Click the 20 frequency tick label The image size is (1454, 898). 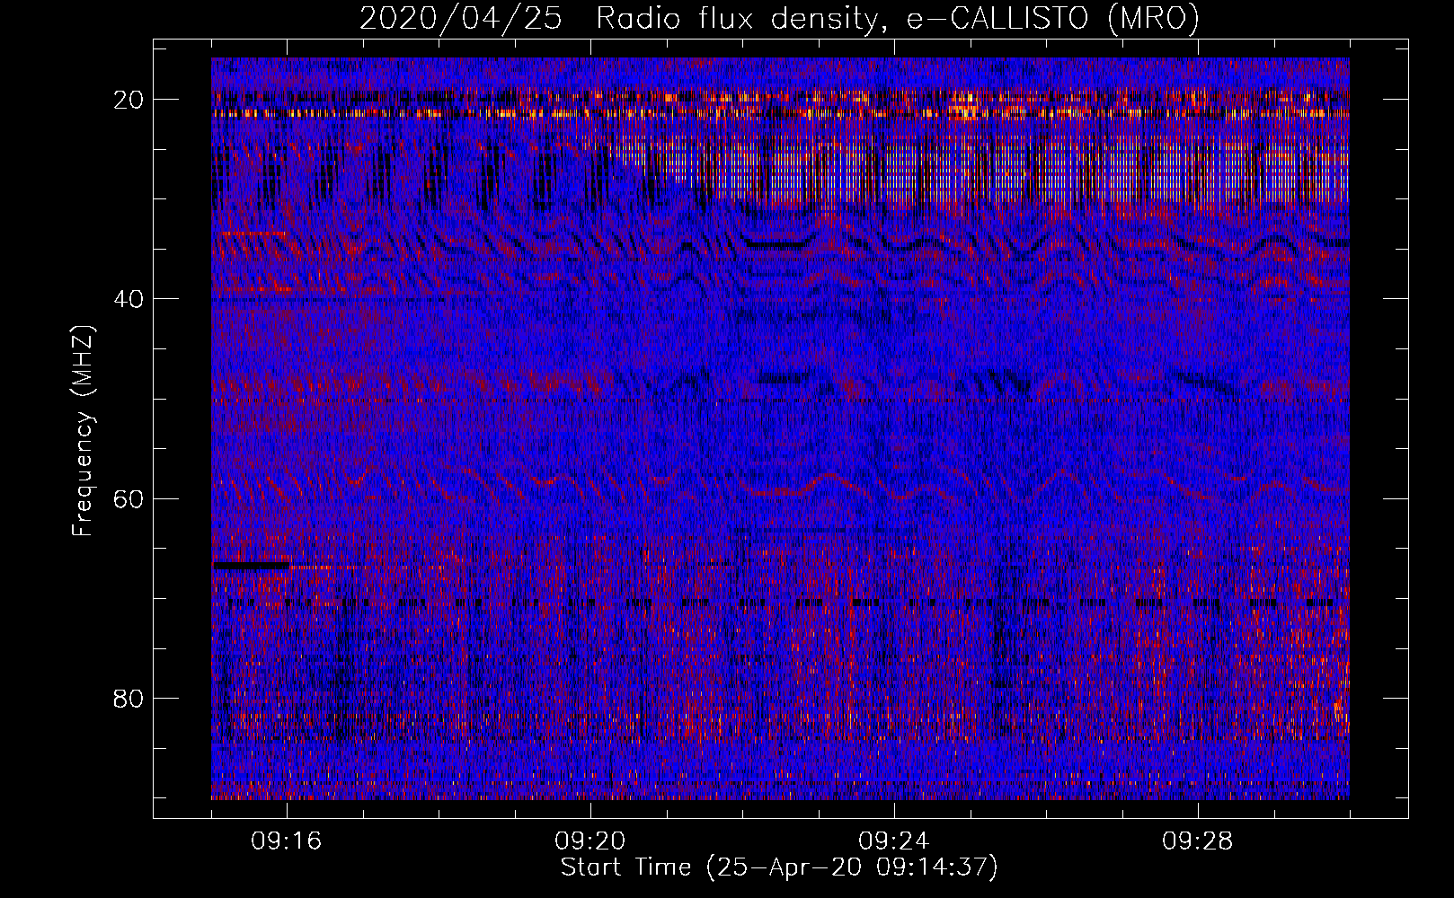click(129, 100)
